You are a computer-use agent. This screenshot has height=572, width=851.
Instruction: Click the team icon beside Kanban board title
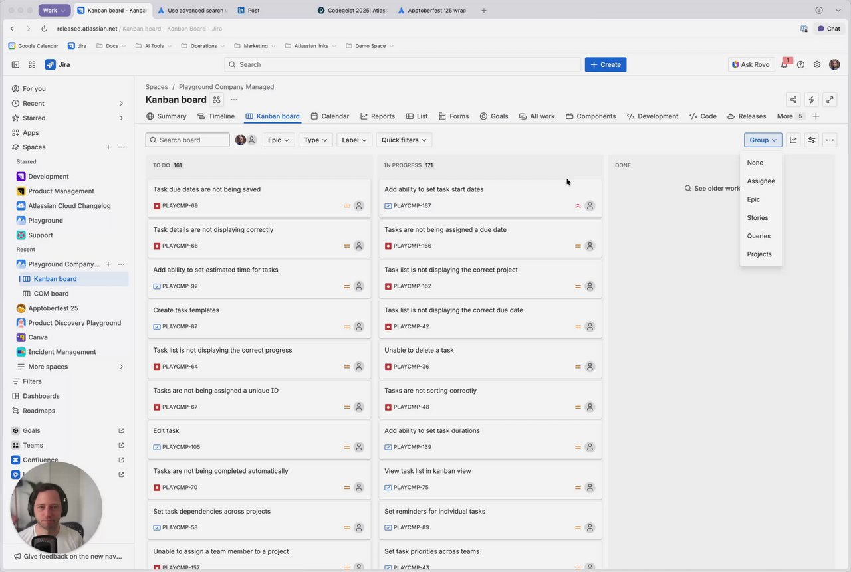pos(217,100)
